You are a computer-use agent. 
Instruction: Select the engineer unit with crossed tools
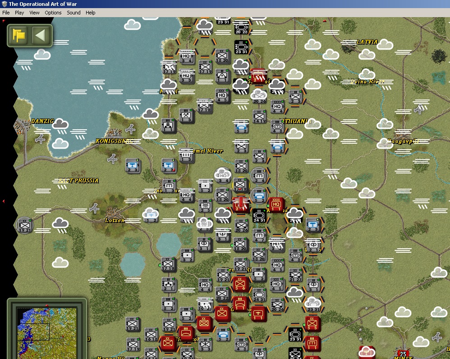(186, 116)
